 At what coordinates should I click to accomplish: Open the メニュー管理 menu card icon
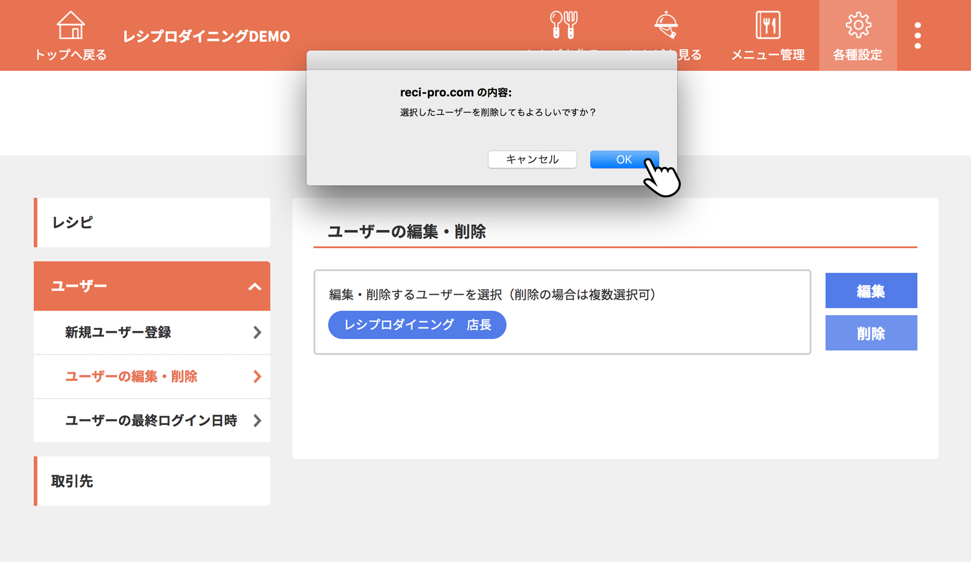(x=768, y=25)
